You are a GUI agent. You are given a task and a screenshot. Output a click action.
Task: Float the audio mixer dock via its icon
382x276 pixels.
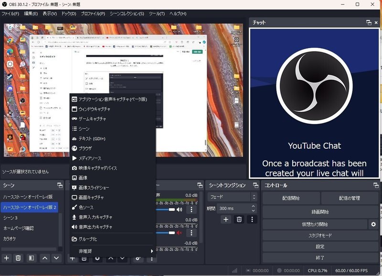point(200,185)
